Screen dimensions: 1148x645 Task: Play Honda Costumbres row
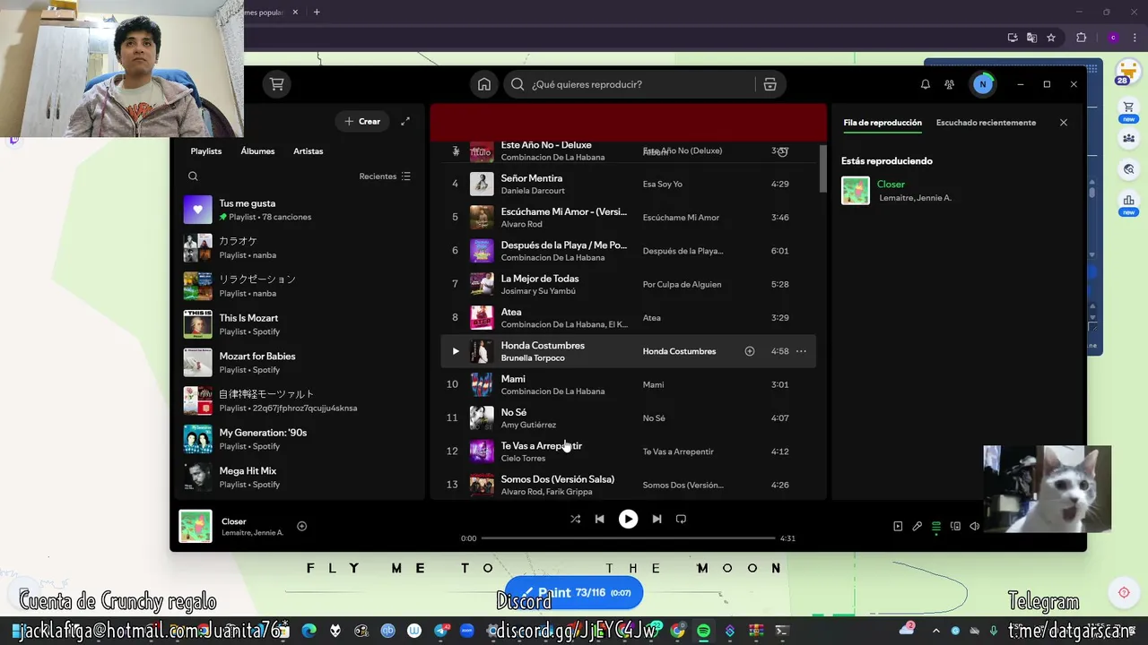[456, 351]
